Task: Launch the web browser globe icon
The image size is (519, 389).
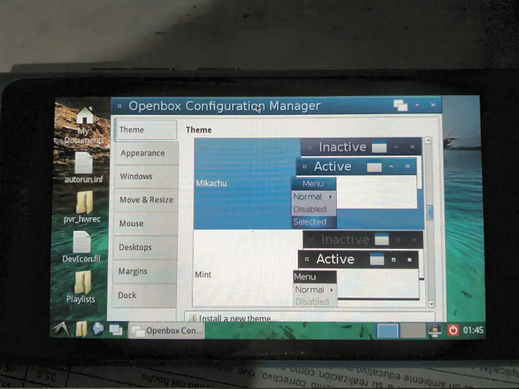Action: click(98, 329)
